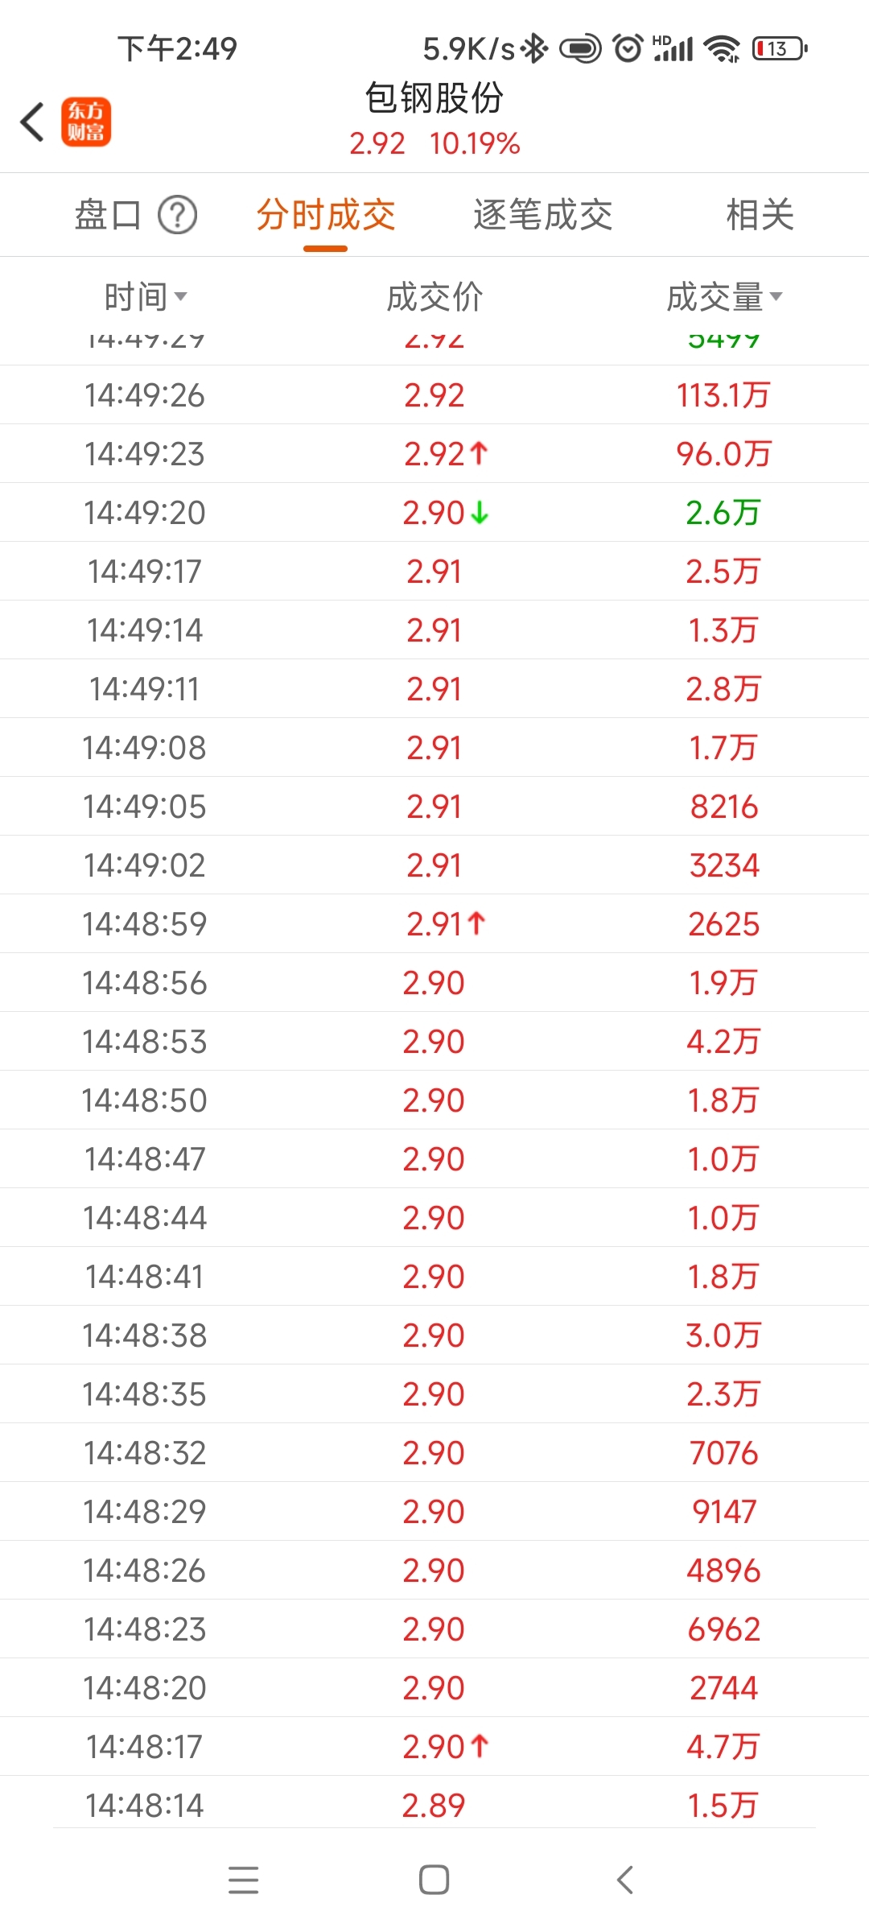869x1932 pixels.
Task: Select the 14:49:26 trade row with 113.1万
Action: click(x=434, y=395)
